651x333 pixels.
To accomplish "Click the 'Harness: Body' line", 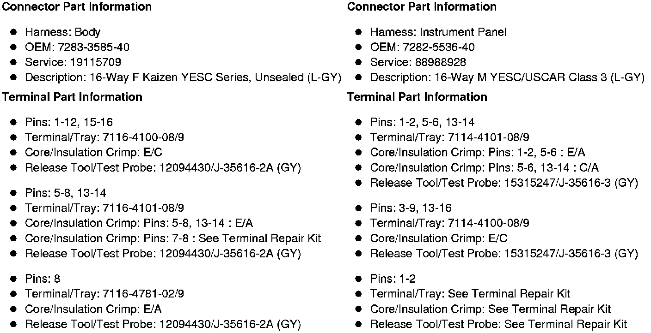I will pos(62,32).
